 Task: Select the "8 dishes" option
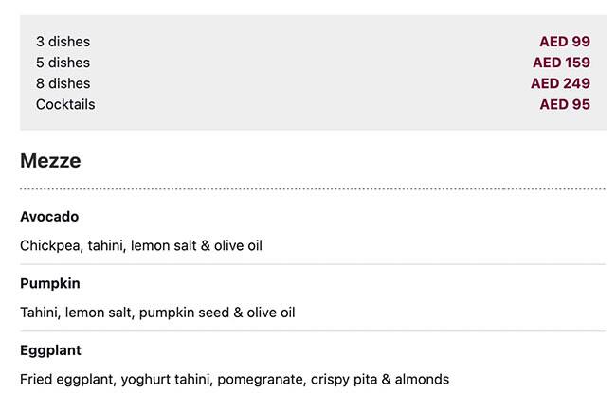click(63, 83)
